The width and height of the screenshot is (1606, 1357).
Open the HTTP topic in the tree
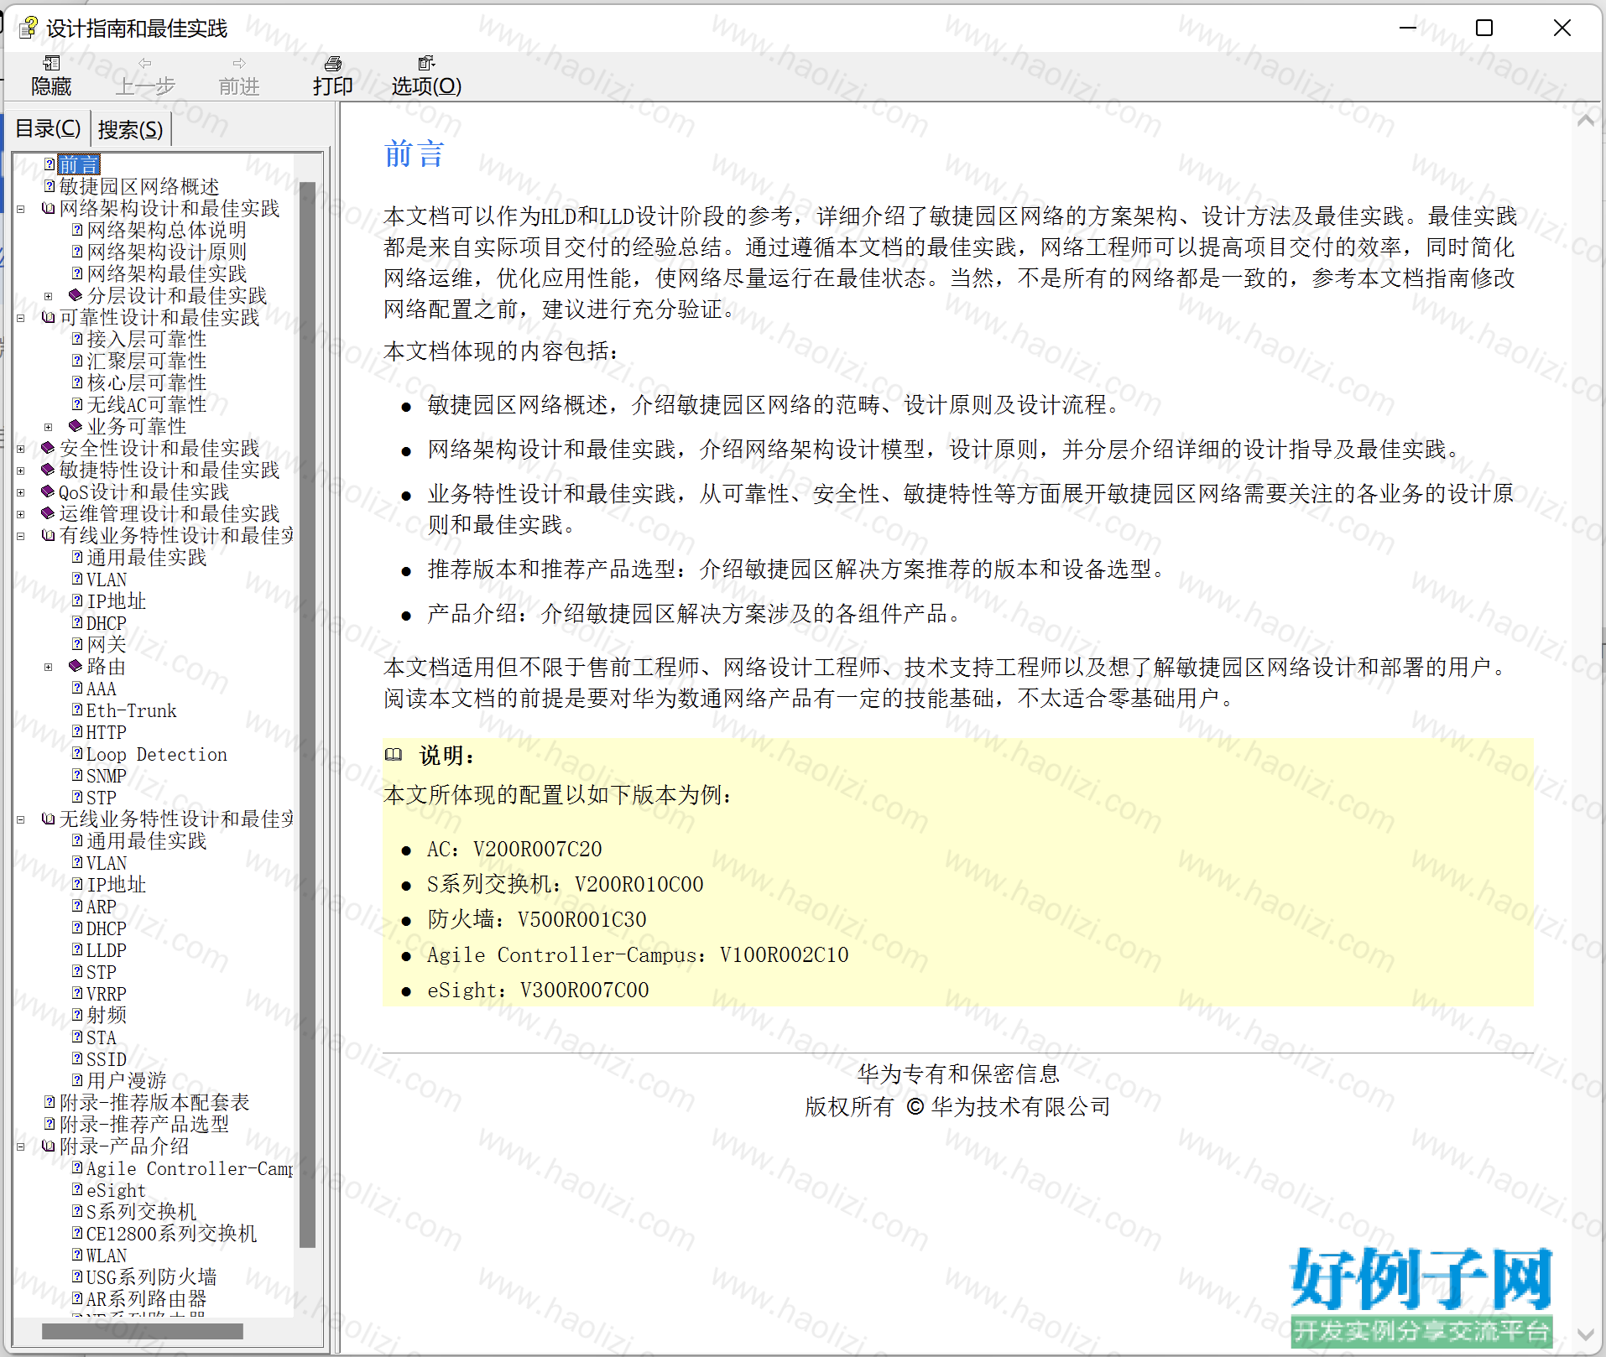[107, 732]
